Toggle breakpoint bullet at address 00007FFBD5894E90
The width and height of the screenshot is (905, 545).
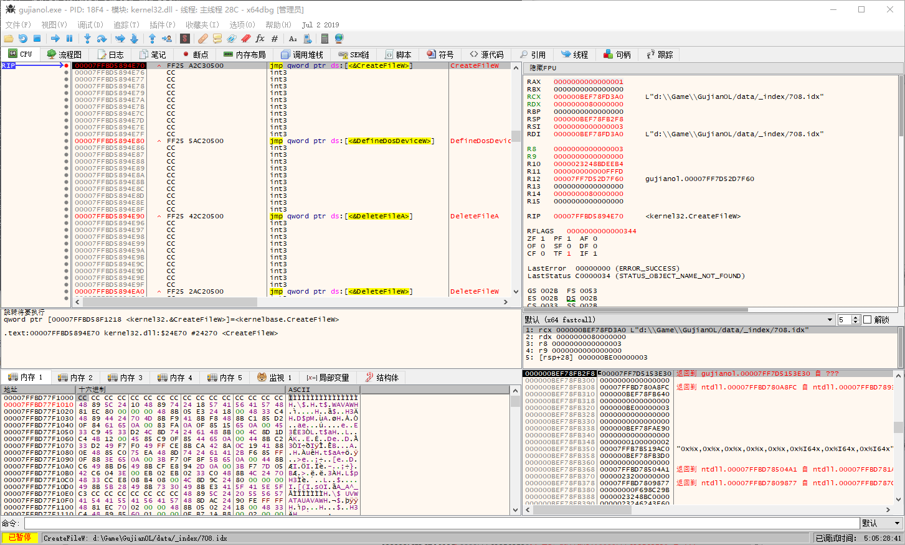[67, 217]
